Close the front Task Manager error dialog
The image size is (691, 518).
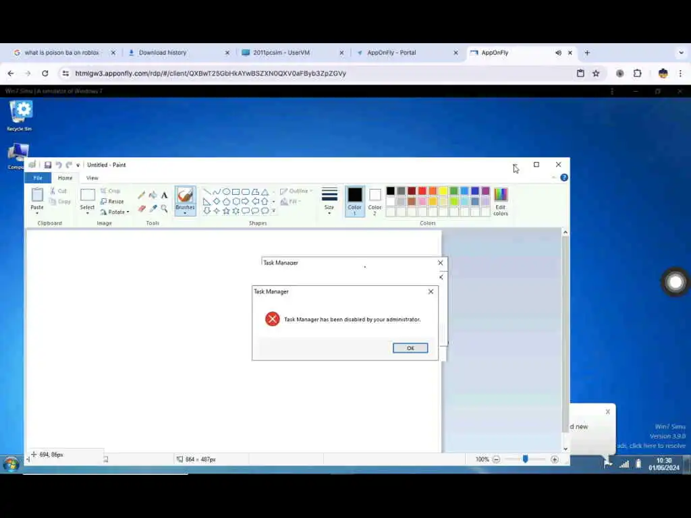coord(431,291)
